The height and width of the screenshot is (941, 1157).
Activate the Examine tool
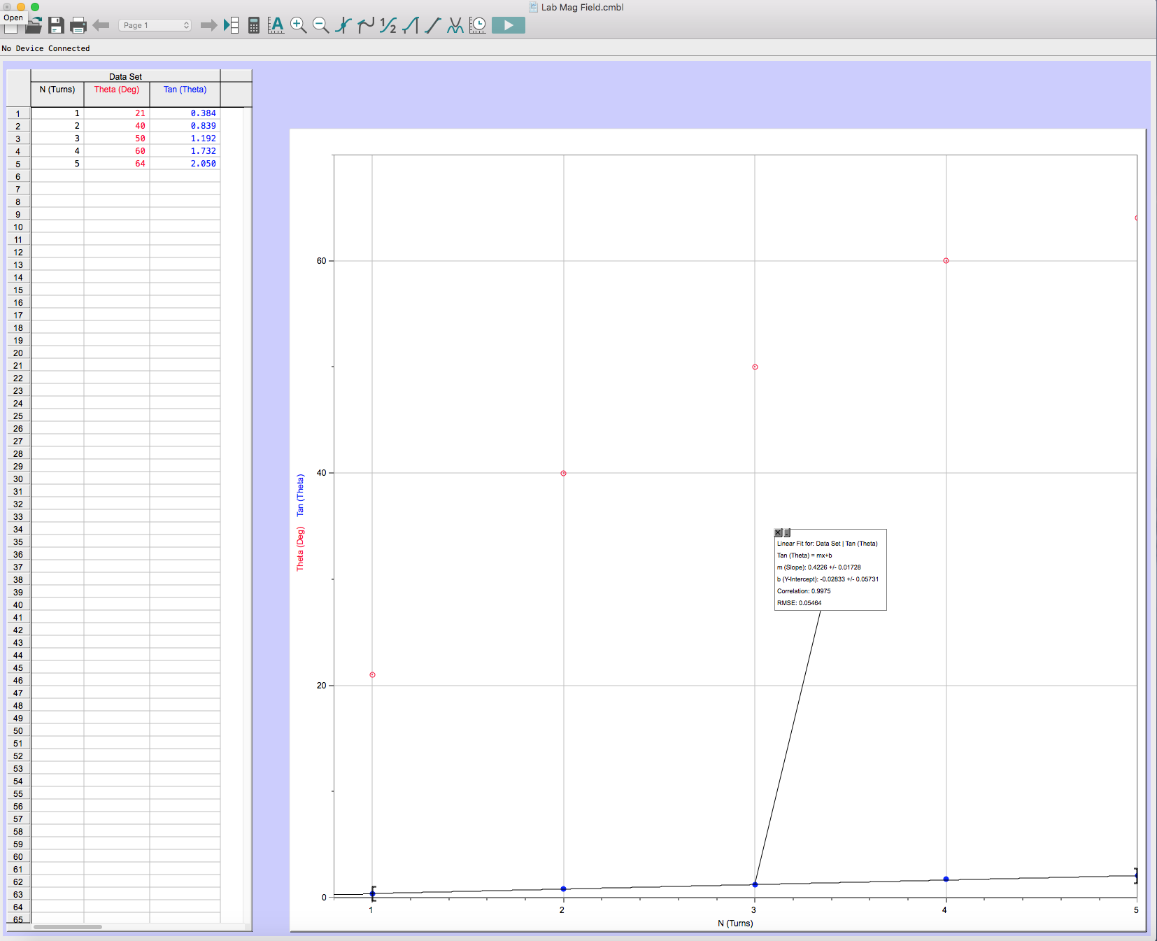pos(343,26)
